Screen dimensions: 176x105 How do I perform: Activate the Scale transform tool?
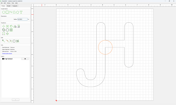point(7,26)
